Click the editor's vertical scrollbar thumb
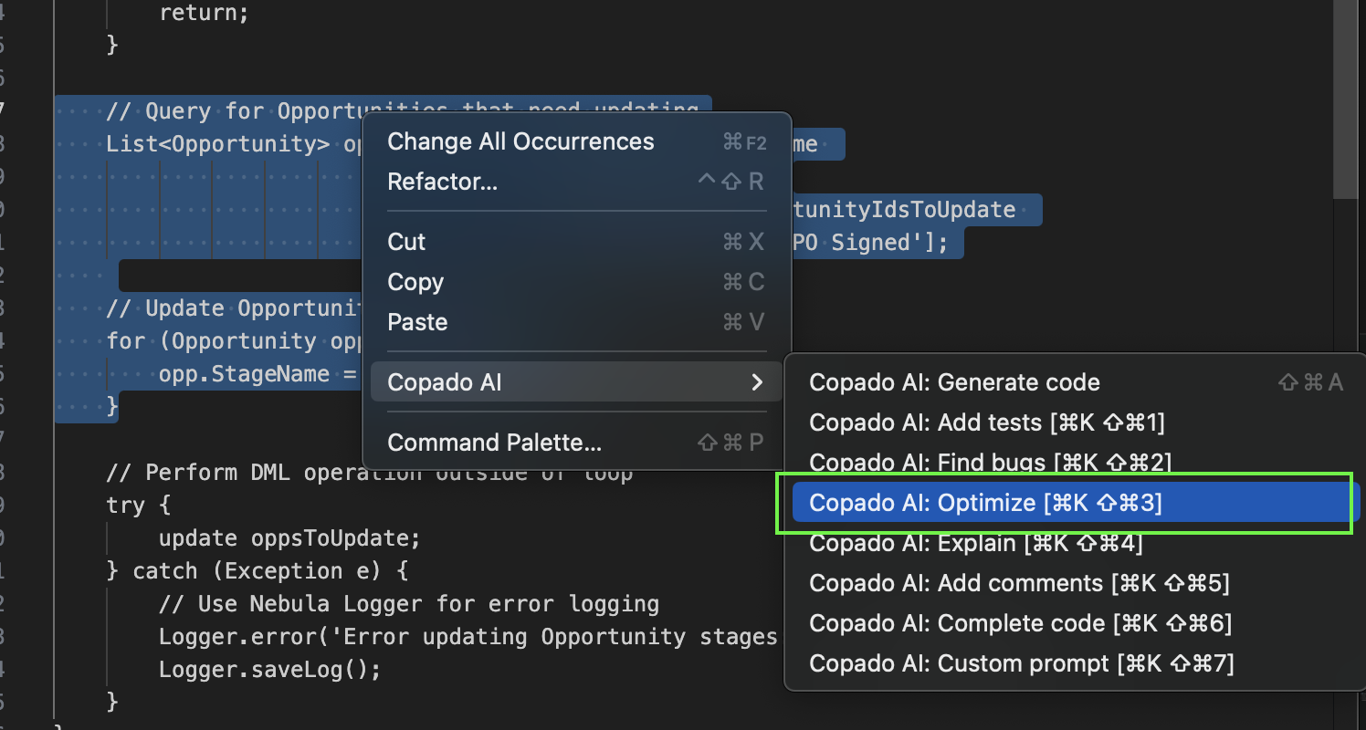The image size is (1366, 730). [1345, 100]
